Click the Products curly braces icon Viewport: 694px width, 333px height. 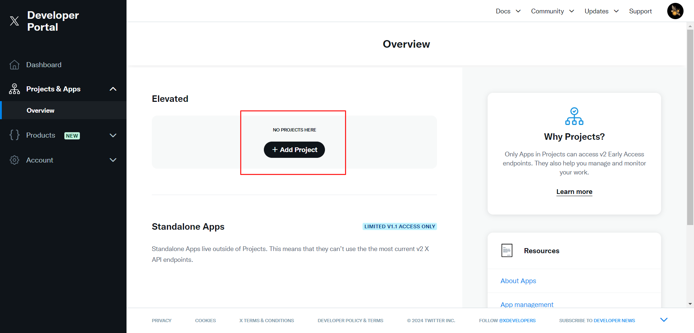(14, 135)
